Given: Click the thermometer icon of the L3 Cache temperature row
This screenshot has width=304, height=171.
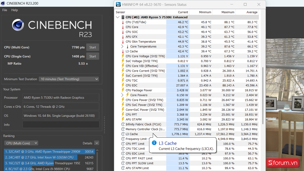Looking at the screenshot, I should tap(123, 51).
